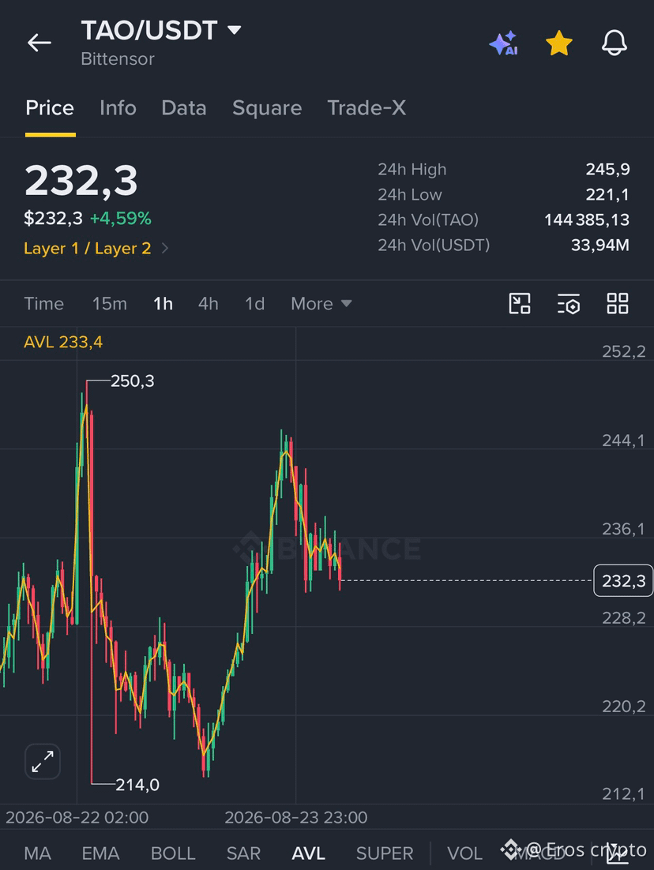Screen dimensions: 654x870
Task: Go back using the left arrow
Action: coord(39,42)
